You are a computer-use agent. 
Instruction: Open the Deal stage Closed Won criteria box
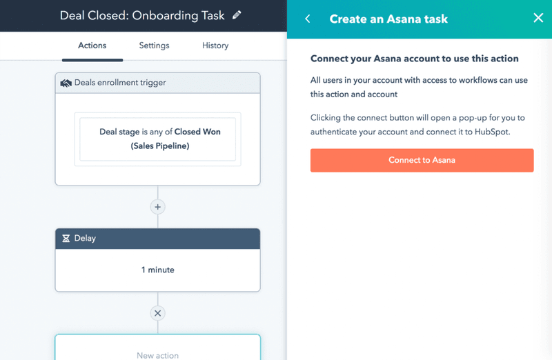tap(158, 139)
